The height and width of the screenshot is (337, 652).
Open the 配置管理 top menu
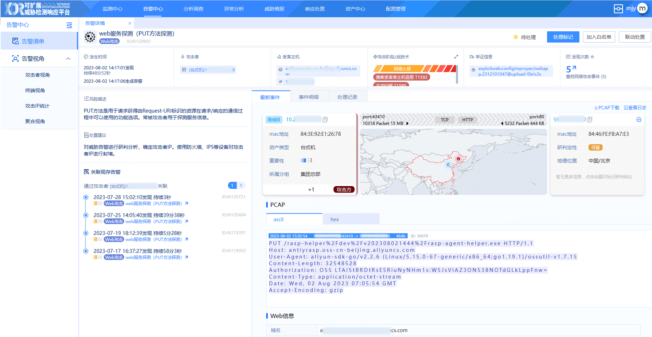tap(396, 9)
